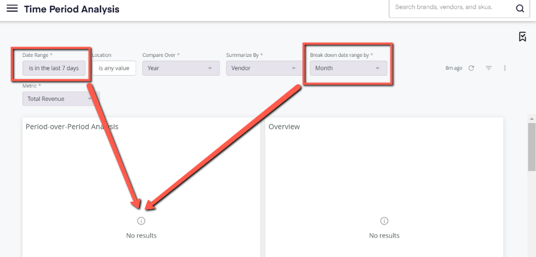Click the search magnifier icon
This screenshot has height=257, width=536.
[x=520, y=9]
